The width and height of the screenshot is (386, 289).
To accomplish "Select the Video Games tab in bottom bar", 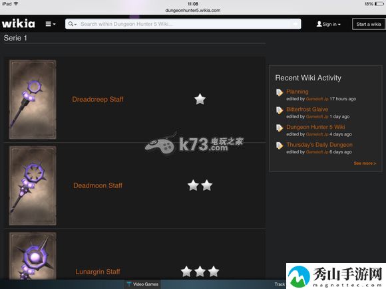I will tap(142, 284).
